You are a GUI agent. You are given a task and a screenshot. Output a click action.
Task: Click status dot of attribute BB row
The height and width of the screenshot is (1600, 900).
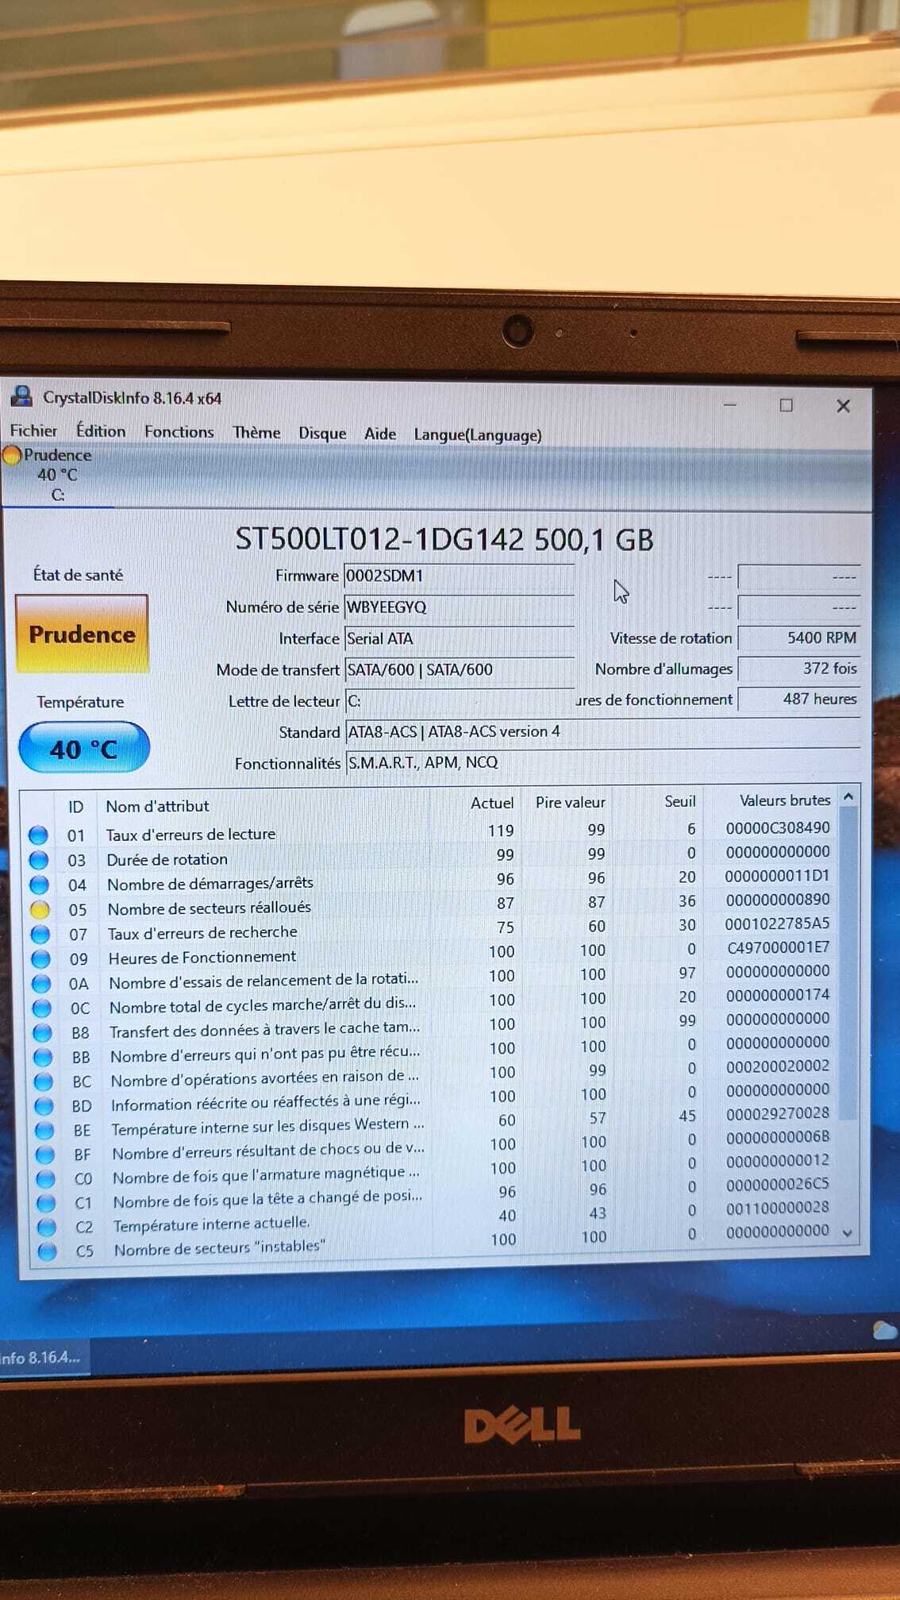click(x=43, y=1057)
